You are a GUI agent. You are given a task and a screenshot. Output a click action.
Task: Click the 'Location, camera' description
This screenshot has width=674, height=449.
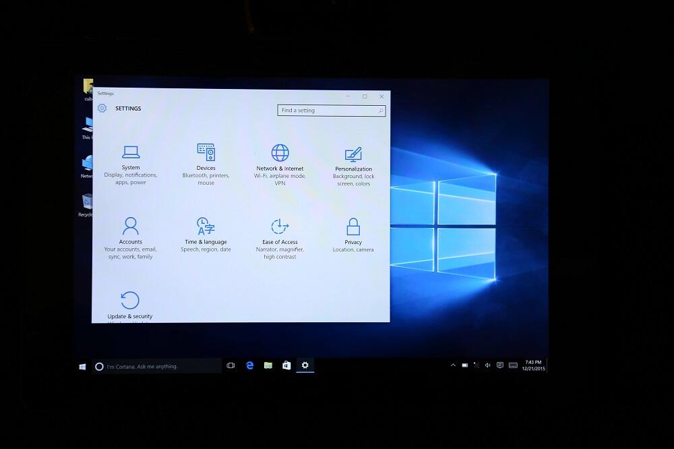point(353,249)
